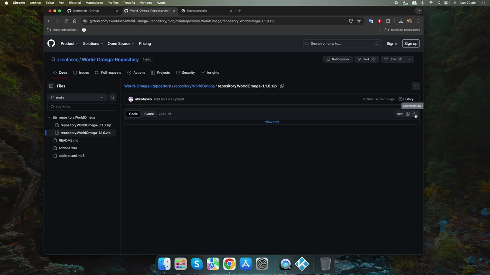This screenshot has height=275, width=490.
Task: Open Marcadores menu in menu bar
Action: click(94, 3)
